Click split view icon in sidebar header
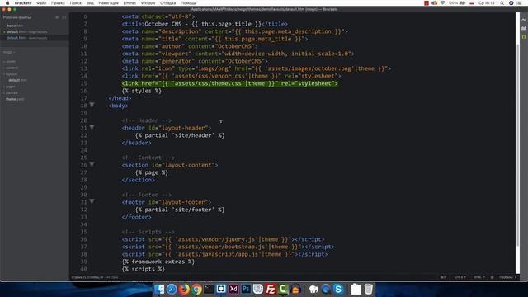Screen dimensions: 528x297 click(x=64, y=17)
